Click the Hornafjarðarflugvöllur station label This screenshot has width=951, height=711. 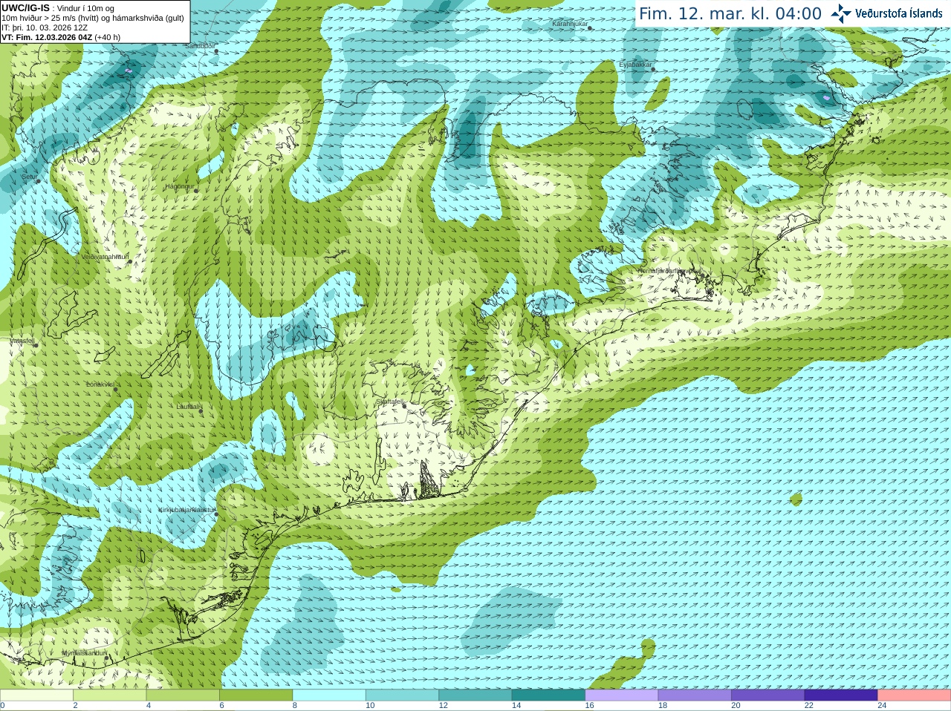[669, 271]
